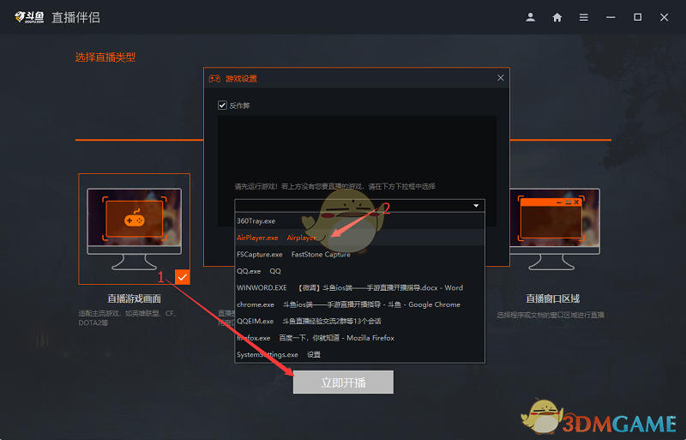The width and height of the screenshot is (686, 440).
Task: Minimize the 直播伴侣 window
Action: click(x=611, y=17)
